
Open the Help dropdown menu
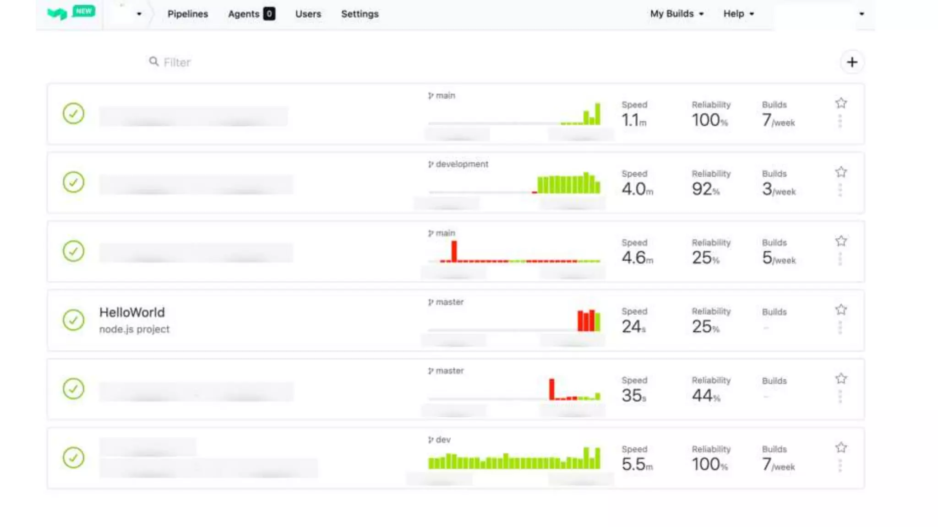pos(738,14)
